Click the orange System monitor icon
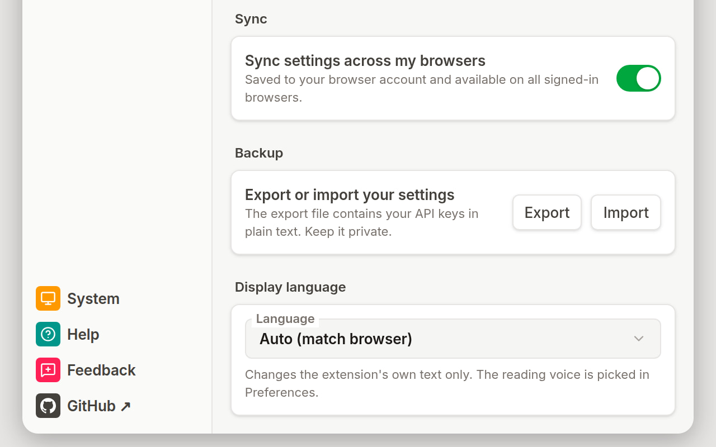Viewport: 716px width, 447px height. [x=48, y=298]
